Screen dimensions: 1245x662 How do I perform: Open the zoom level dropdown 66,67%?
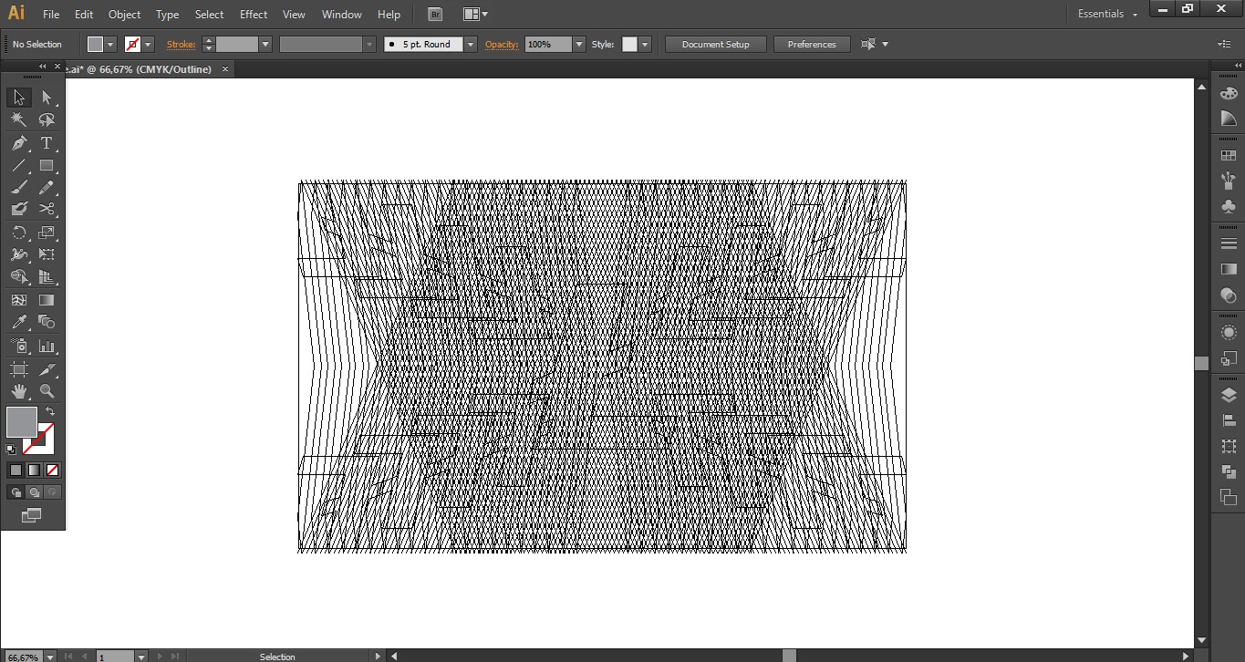point(50,657)
